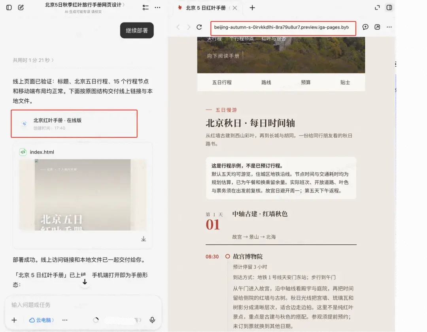Switch to the 预算 tab in page
The height and width of the screenshot is (332, 427).
[306, 82]
